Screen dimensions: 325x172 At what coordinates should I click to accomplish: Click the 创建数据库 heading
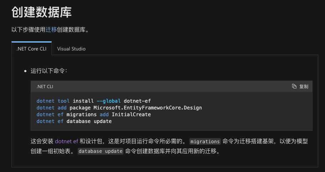[x=42, y=12]
